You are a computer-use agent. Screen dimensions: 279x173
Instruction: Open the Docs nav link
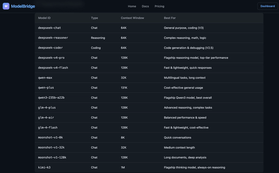click(145, 6)
